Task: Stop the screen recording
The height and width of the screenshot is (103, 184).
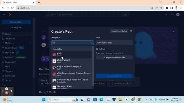Action: [x=7, y=93]
